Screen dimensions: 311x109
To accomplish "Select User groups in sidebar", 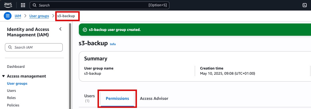I will coord(17,83).
